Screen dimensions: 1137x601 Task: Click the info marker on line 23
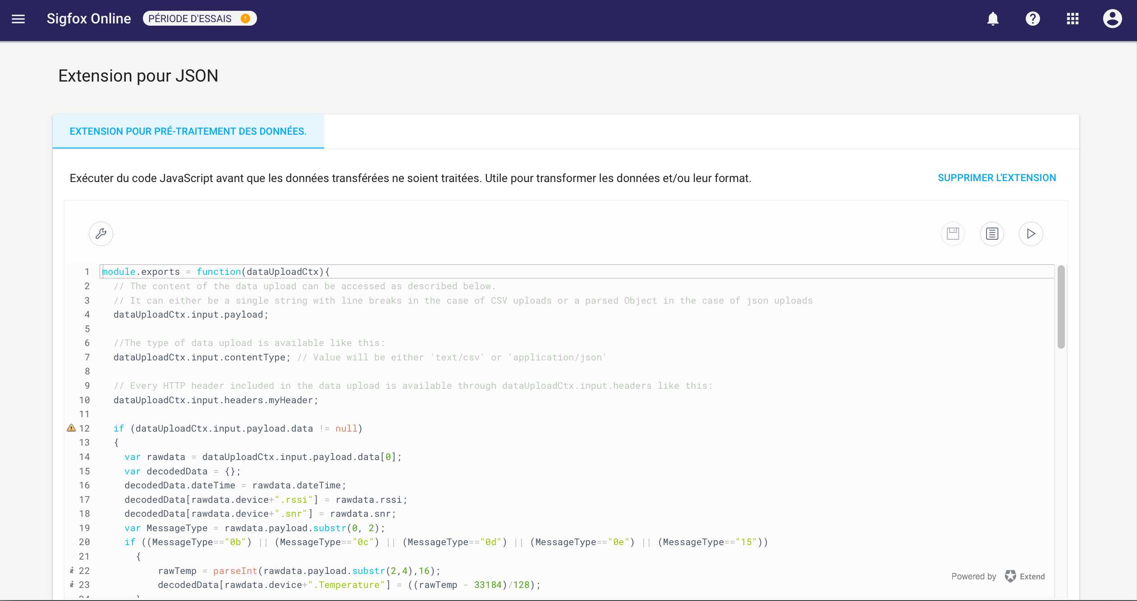click(72, 584)
